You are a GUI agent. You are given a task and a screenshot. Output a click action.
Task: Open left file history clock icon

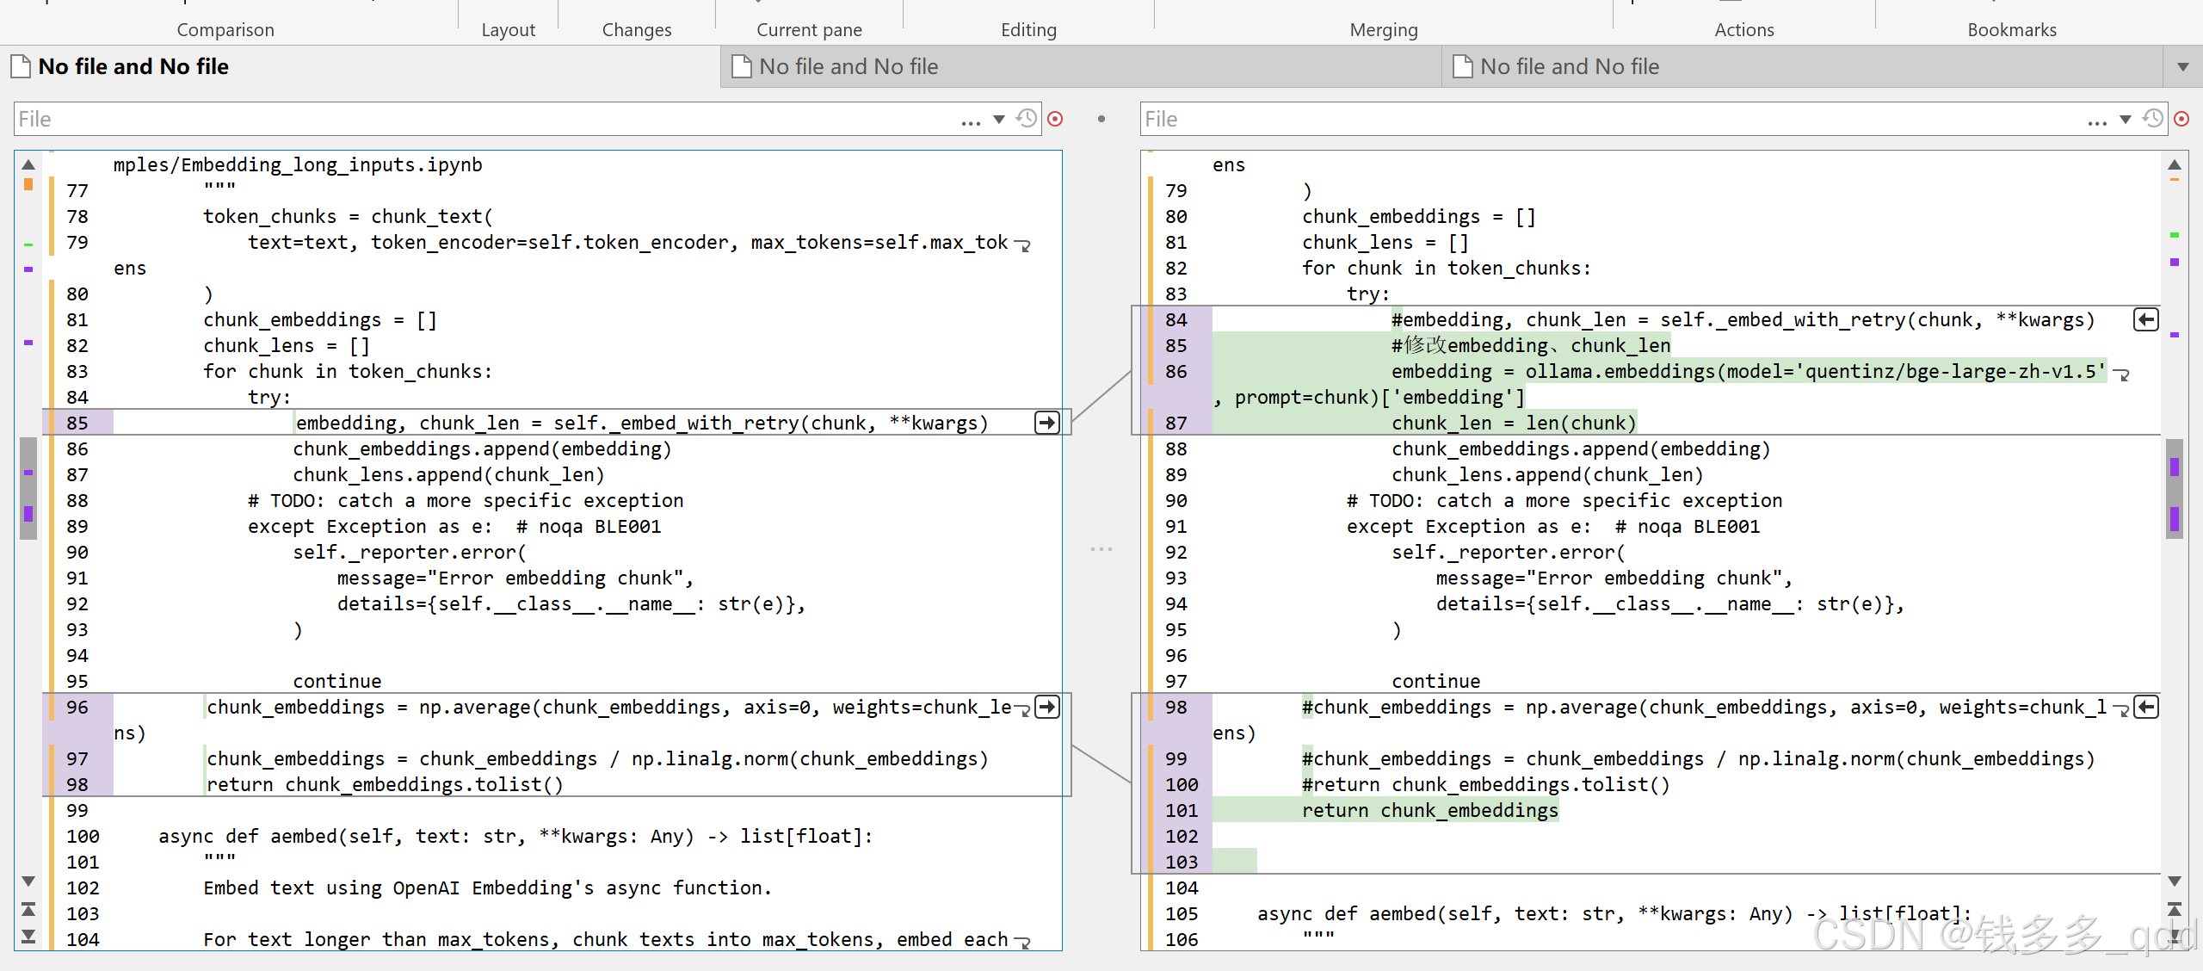[1026, 119]
